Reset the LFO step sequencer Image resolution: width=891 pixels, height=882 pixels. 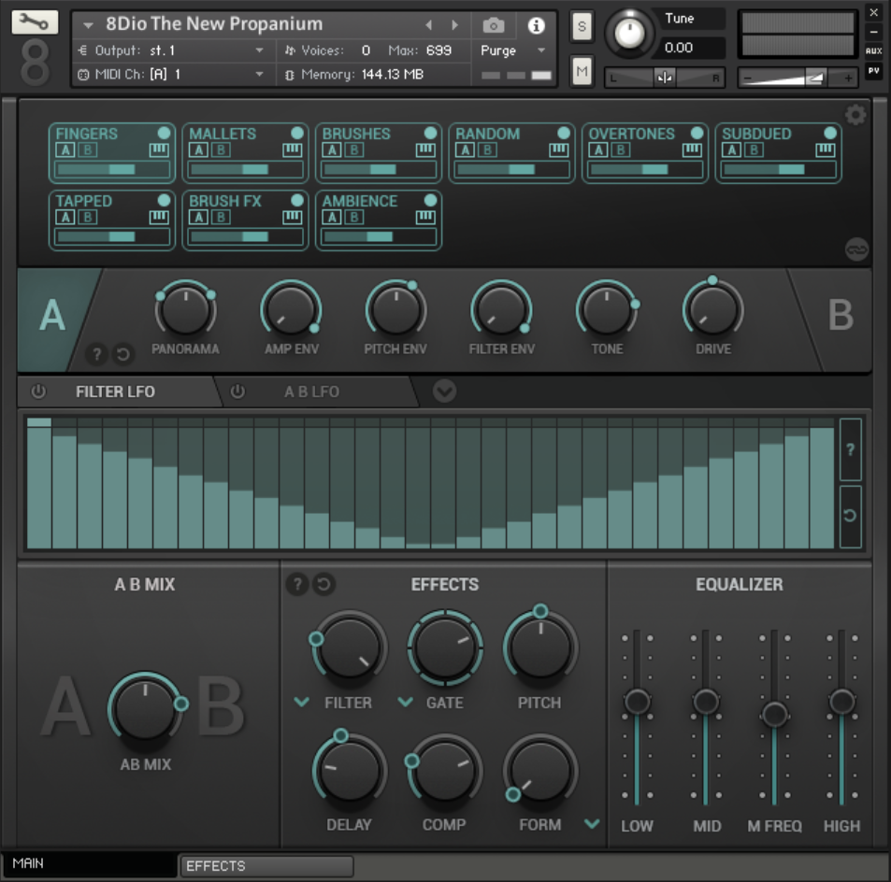(850, 516)
